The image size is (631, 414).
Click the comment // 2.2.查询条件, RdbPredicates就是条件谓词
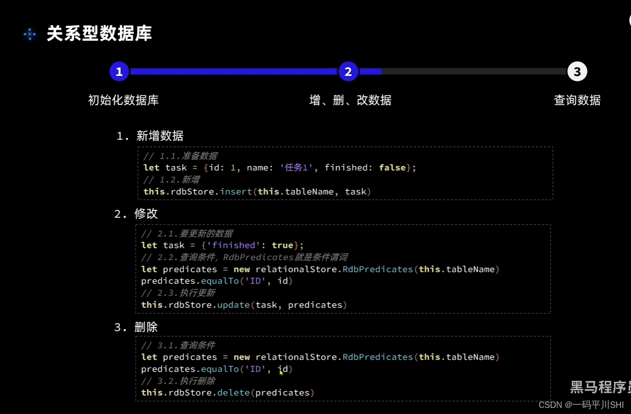pos(244,257)
